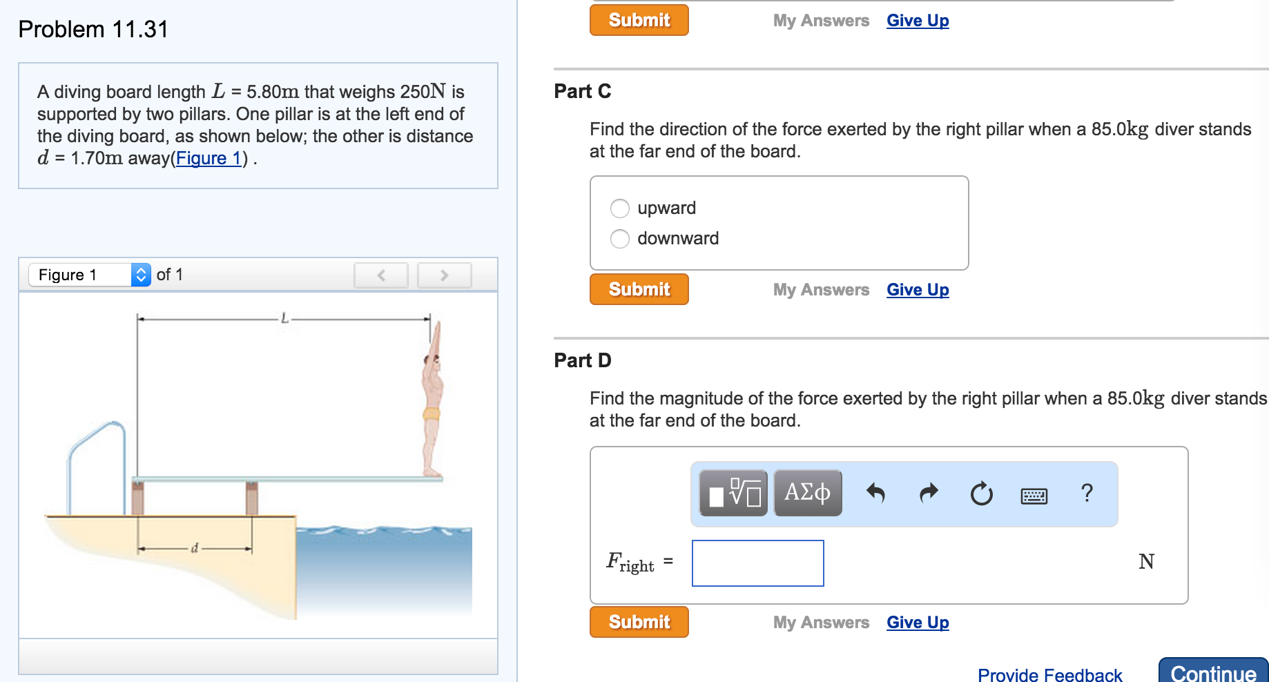Click the figure stepper up arrow
Viewport: 1269px width, 682px height.
coord(141,271)
